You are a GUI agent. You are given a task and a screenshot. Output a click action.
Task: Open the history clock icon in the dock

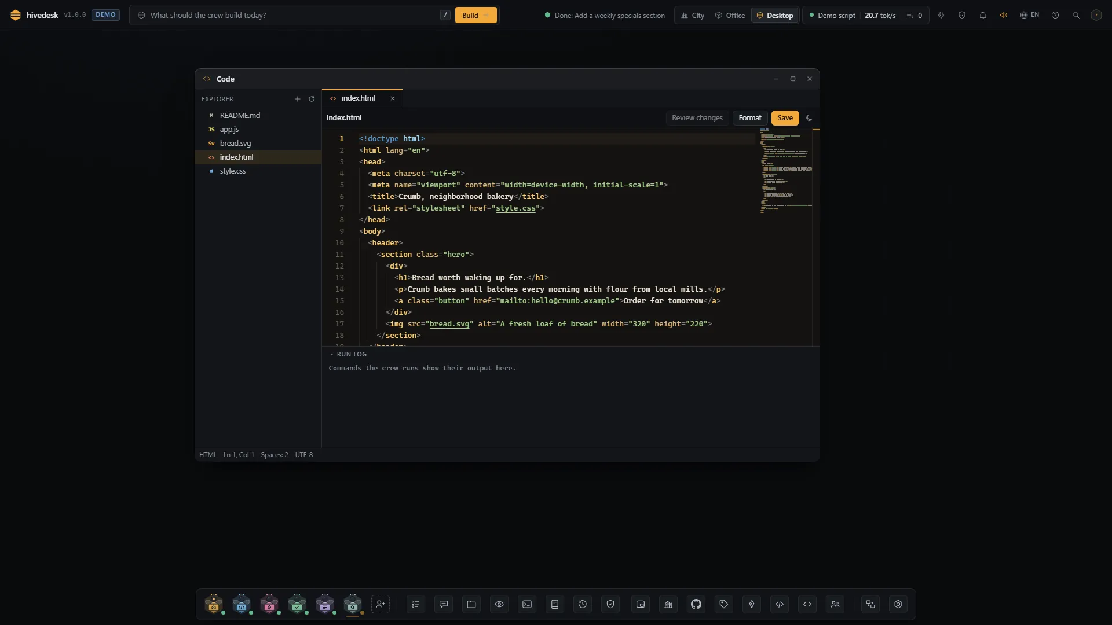point(583,604)
